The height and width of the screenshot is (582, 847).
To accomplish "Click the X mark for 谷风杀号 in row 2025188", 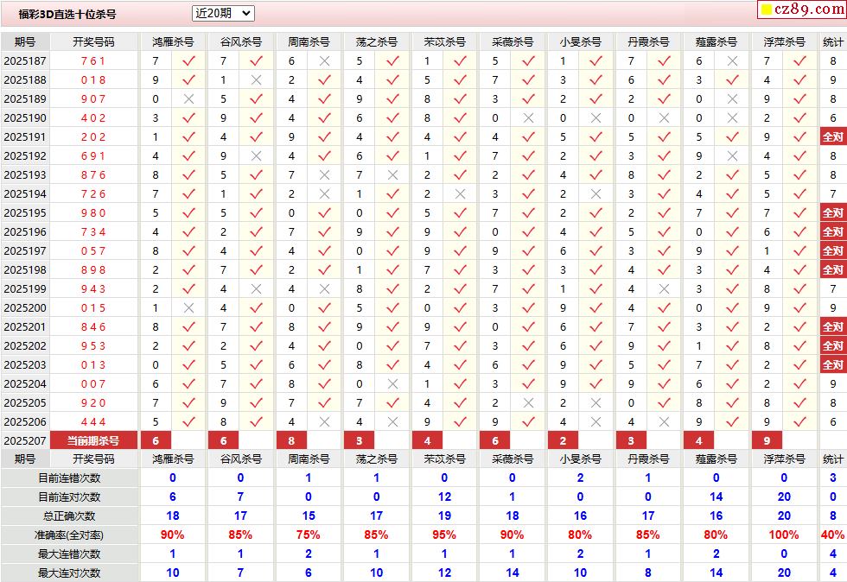I will coord(256,80).
